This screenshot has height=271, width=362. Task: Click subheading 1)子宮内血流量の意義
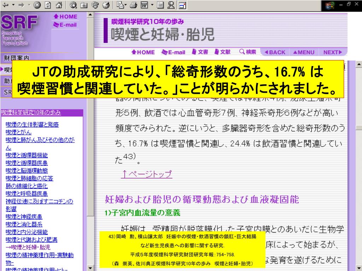(x=142, y=212)
